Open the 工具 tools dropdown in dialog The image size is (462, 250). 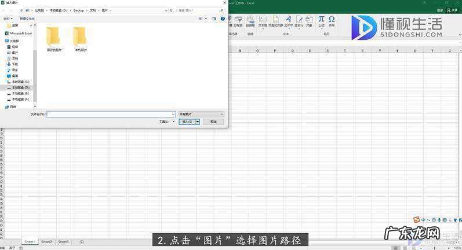pyautogui.click(x=167, y=122)
